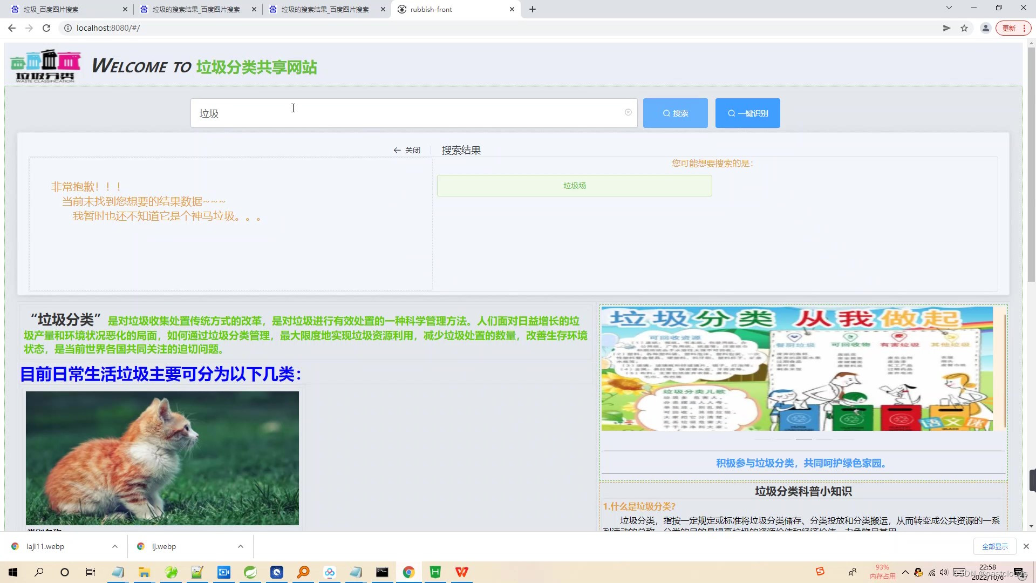Expand laji11.webp download options chevron
The height and width of the screenshot is (583, 1036).
coord(115,546)
